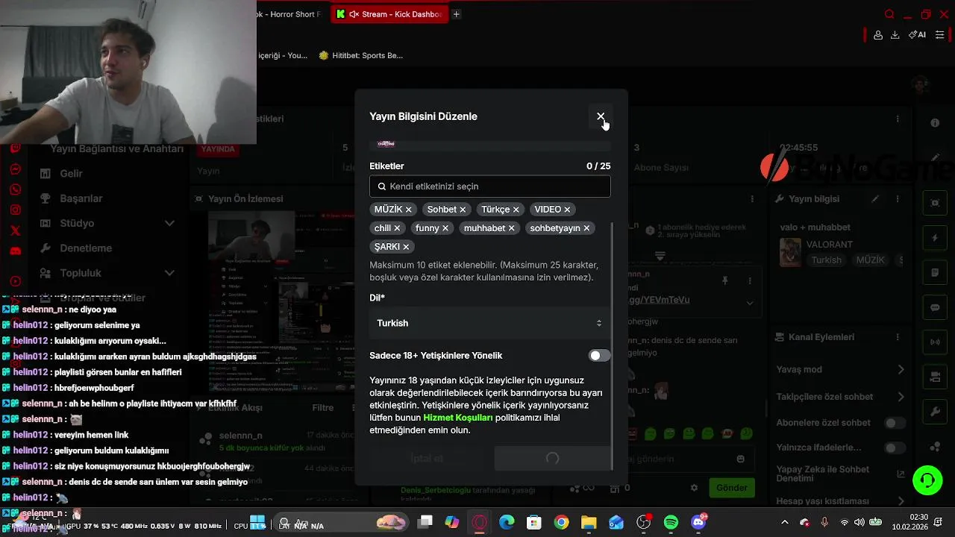Click the broadcast signal icon in right rail
The width and height of the screenshot is (955, 537).
935,342
